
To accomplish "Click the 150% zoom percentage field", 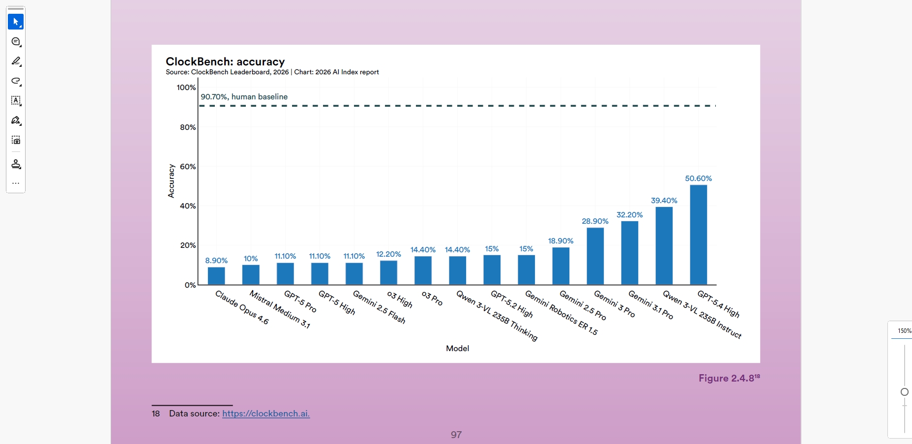I will click(x=904, y=331).
